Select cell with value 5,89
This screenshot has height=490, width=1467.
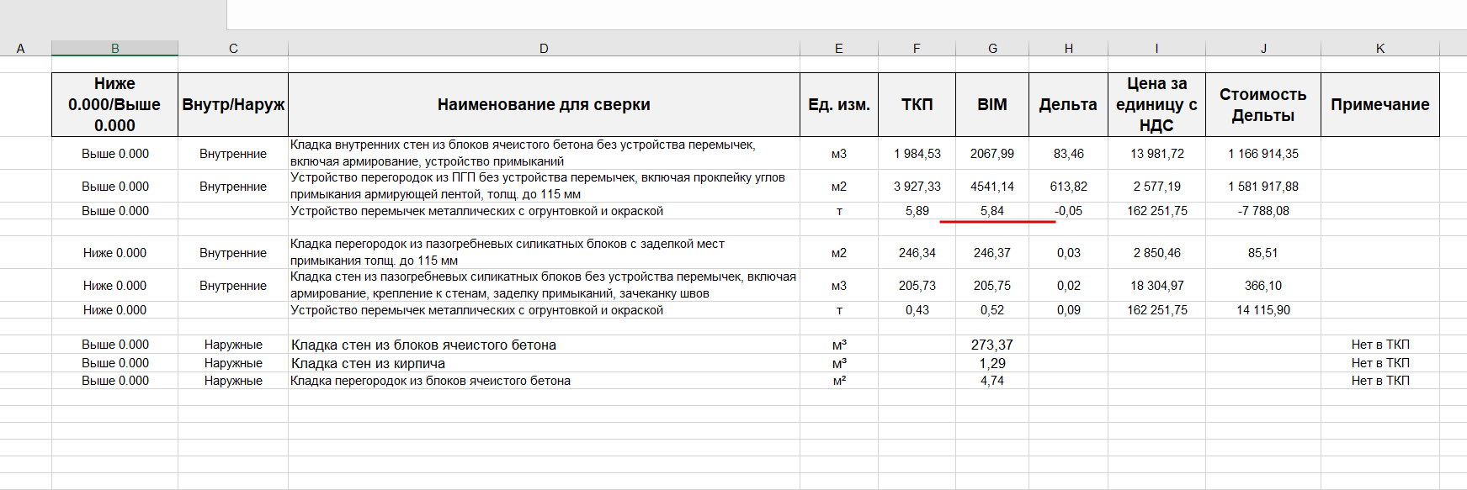917,211
